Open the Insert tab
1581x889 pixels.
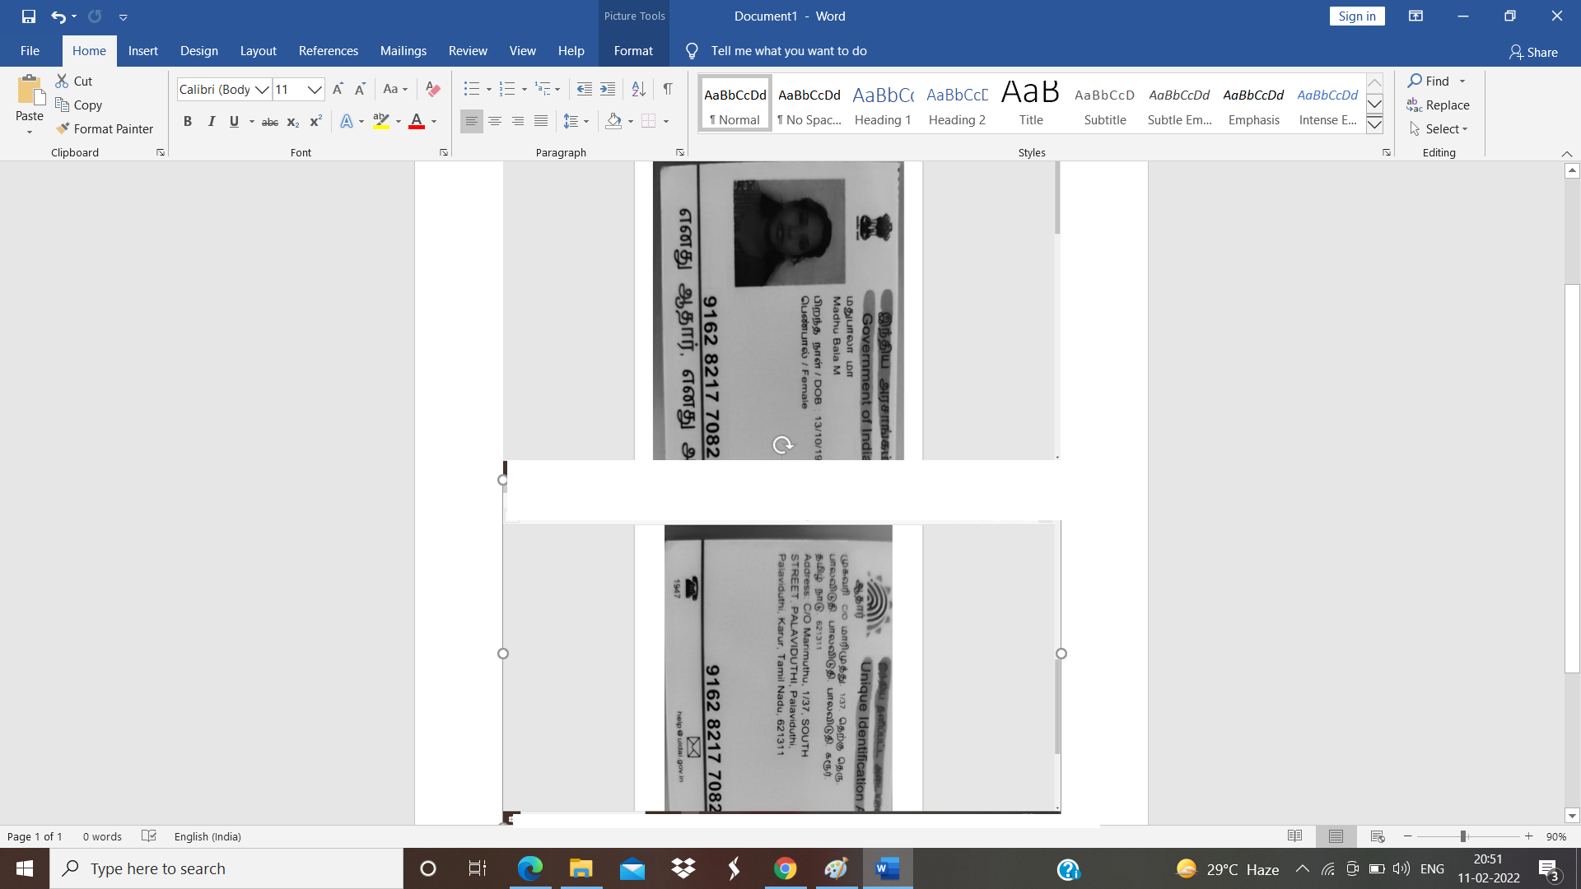[x=142, y=51]
